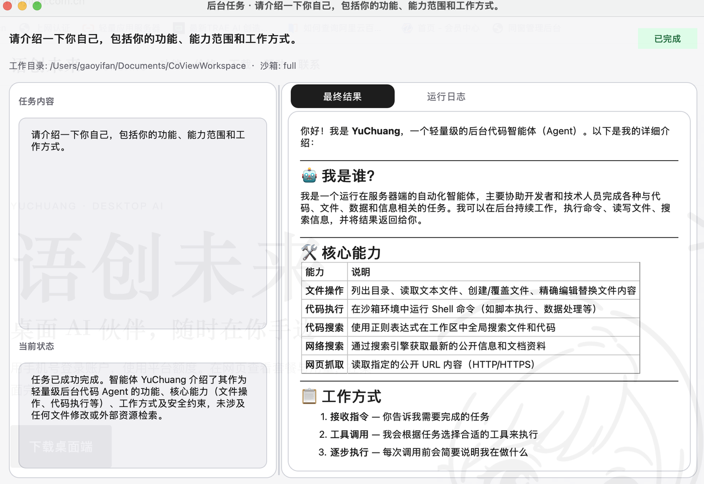Click the 通过搜索引擎 description cell
The height and width of the screenshot is (484, 704).
pyautogui.click(x=493, y=346)
